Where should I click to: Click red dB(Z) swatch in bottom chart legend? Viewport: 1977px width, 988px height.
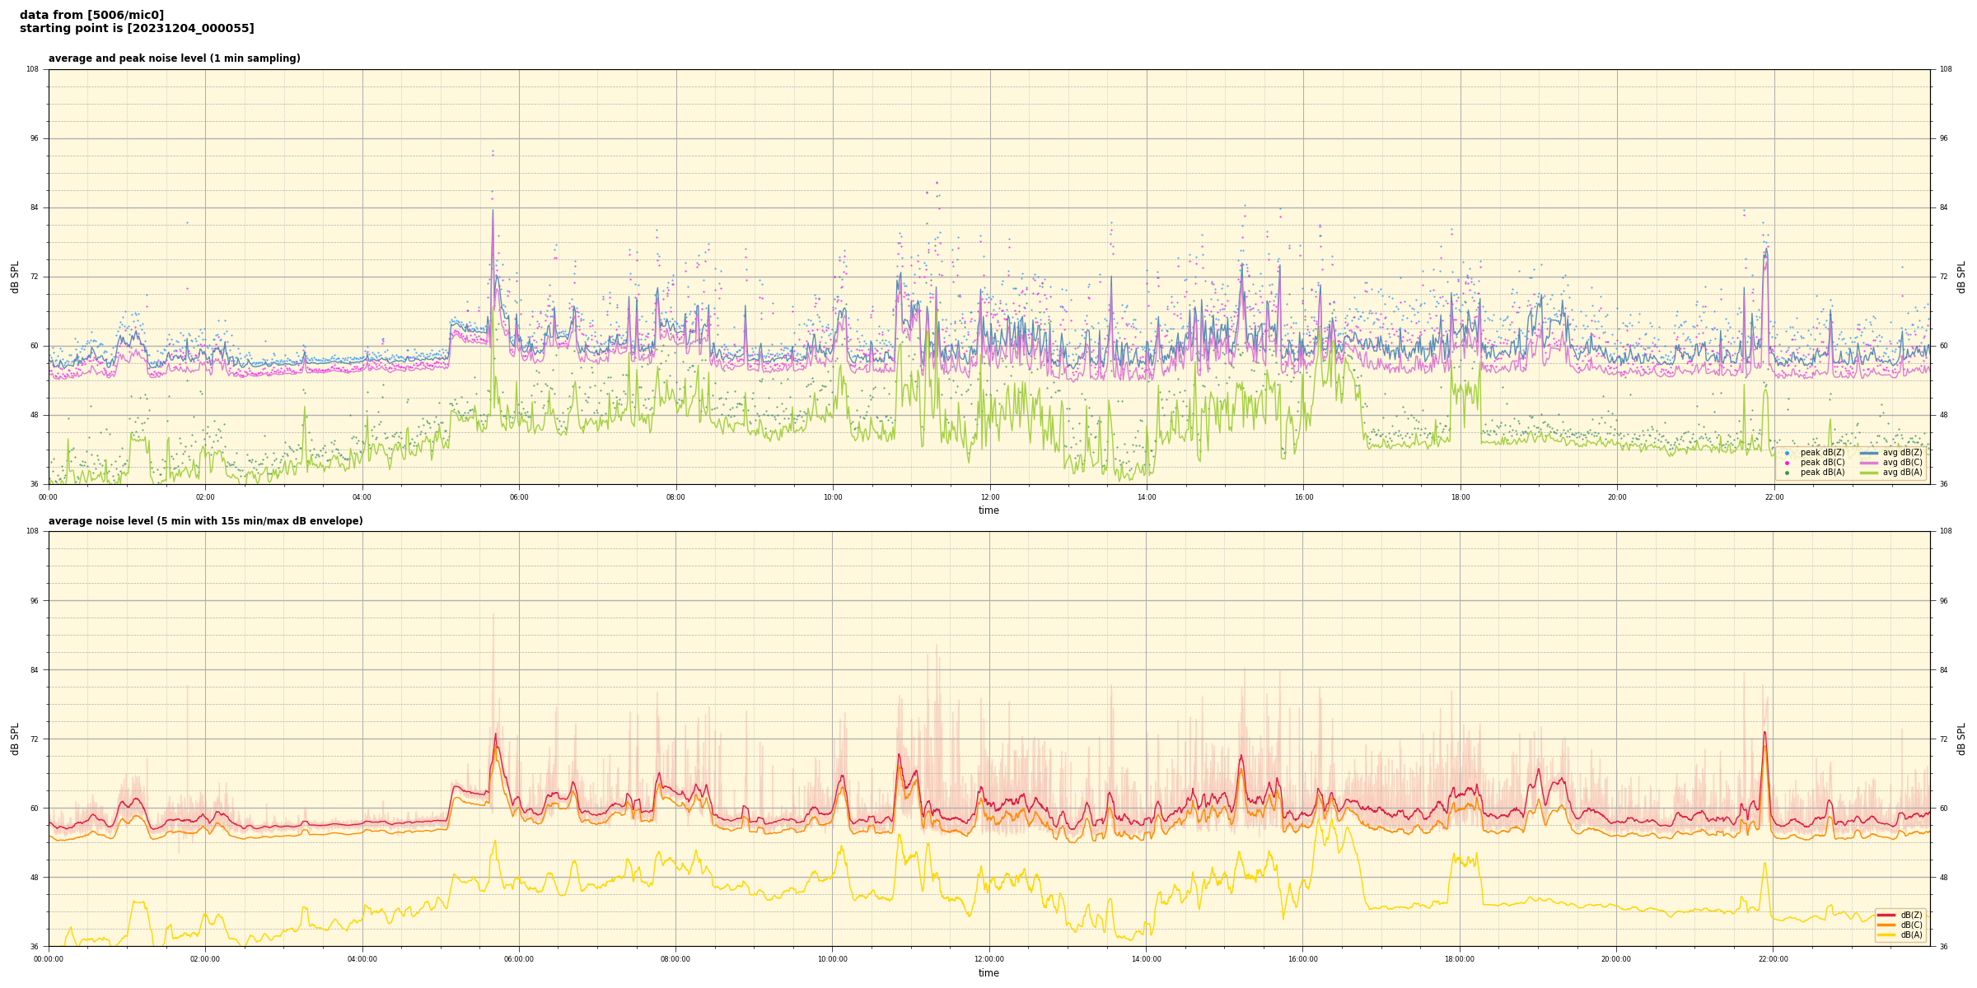click(1886, 915)
